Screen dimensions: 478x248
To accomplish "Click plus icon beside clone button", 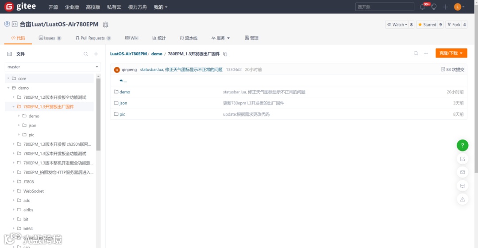I will pyautogui.click(x=426, y=54).
